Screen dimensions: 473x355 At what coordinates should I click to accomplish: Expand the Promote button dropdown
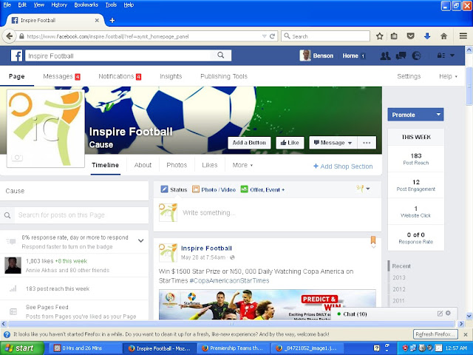[x=438, y=115]
